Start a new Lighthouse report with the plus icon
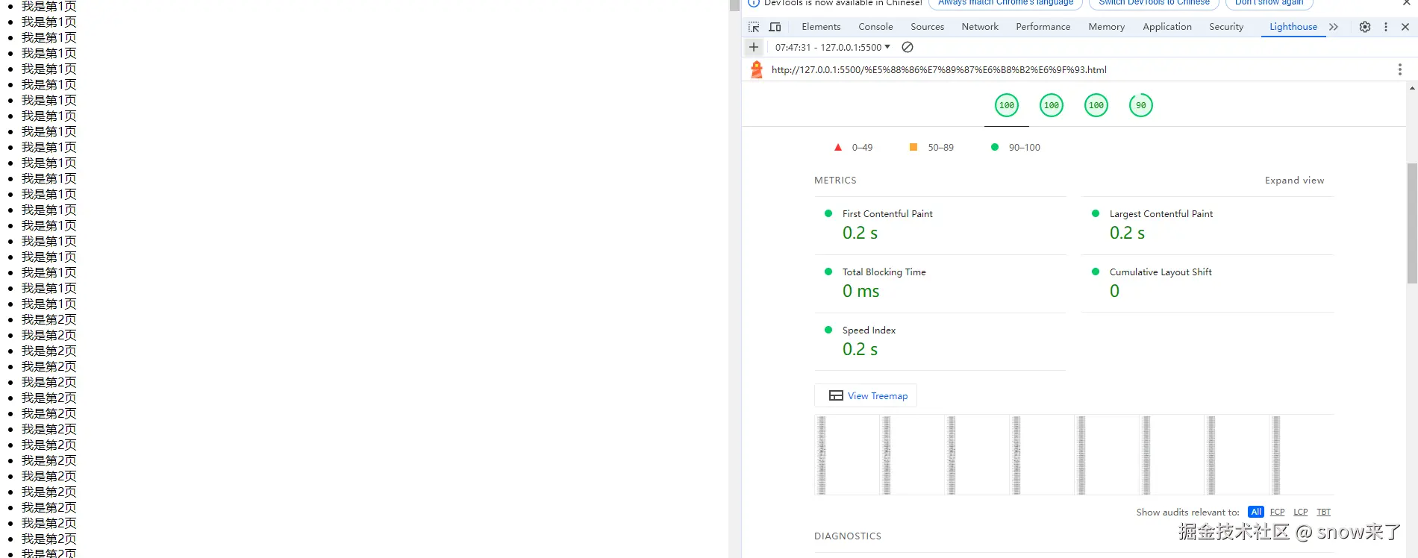The width and height of the screenshot is (1418, 558). 754,47
